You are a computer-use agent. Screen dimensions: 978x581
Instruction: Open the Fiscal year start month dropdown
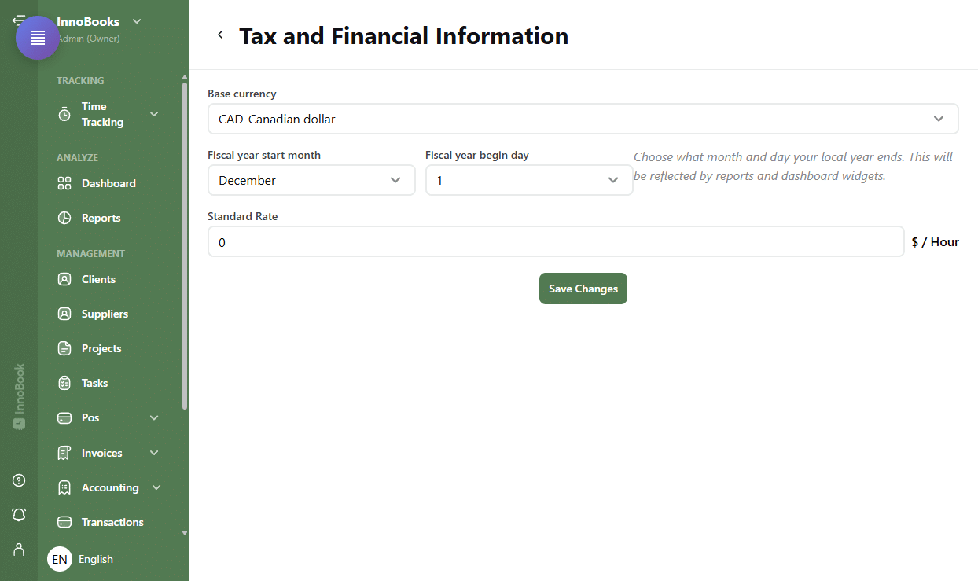(311, 180)
